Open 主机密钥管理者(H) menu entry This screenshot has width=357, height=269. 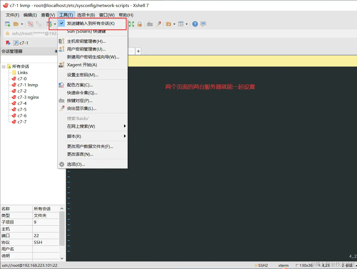pyautogui.click(x=93, y=41)
